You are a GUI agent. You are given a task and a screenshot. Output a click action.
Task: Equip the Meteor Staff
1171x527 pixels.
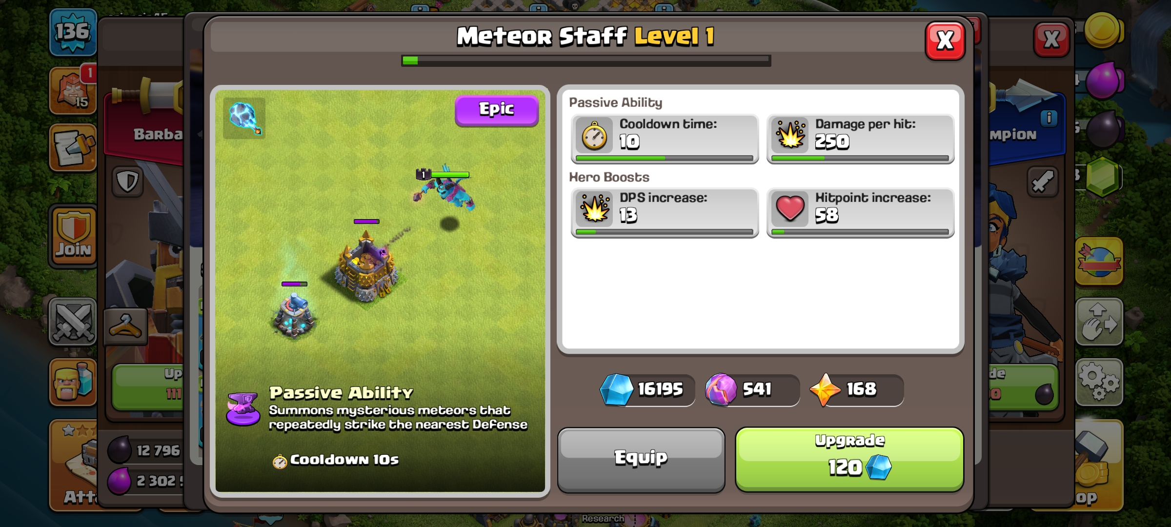click(x=641, y=459)
